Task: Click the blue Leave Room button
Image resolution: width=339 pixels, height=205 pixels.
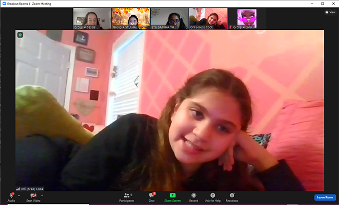Action: tap(325, 197)
